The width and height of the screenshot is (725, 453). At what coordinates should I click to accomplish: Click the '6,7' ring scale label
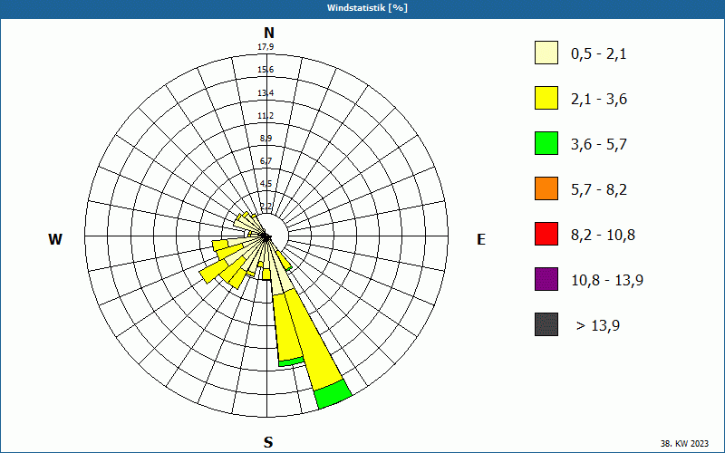pyautogui.click(x=266, y=161)
